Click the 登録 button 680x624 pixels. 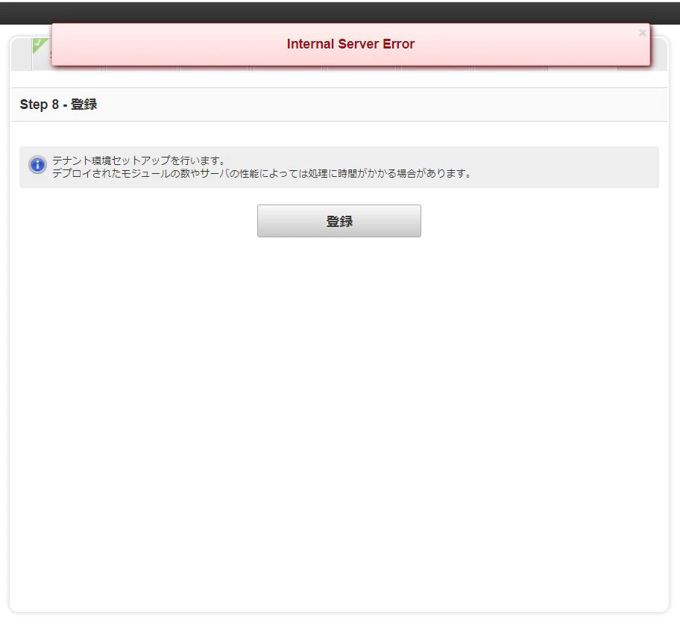coord(339,221)
